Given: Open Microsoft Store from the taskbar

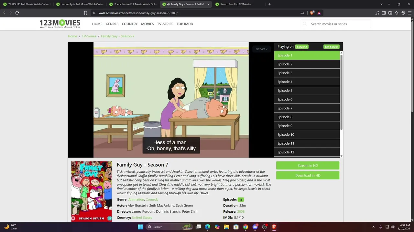Looking at the screenshot, I should coord(236,227).
